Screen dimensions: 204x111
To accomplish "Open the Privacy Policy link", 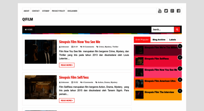I will [x=58, y=11].
